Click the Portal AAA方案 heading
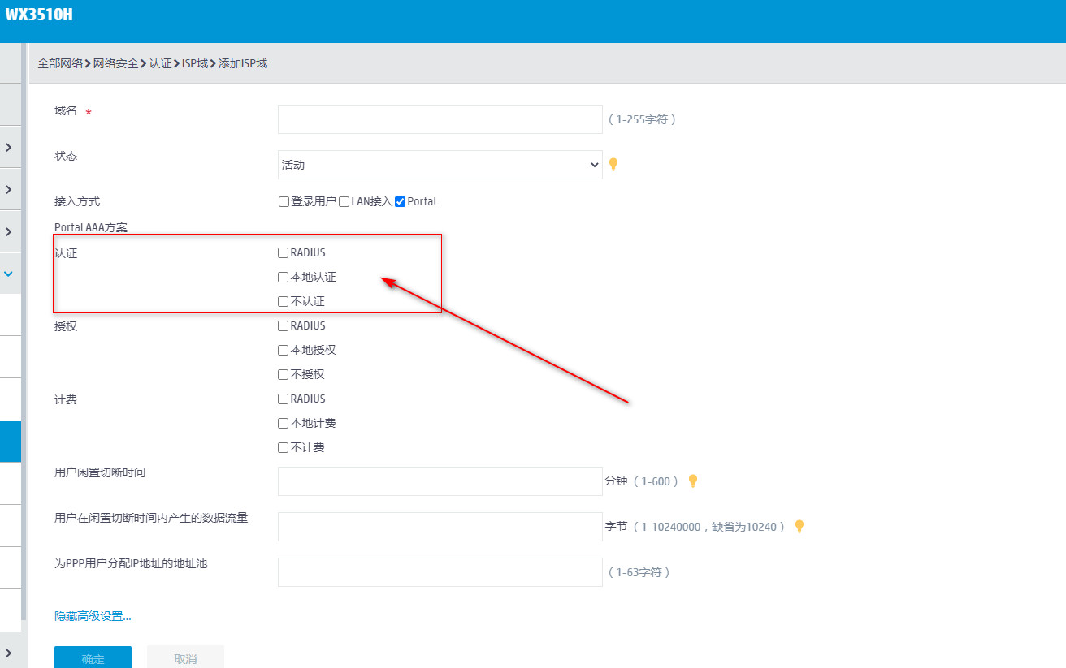Viewport: 1066px width, 668px height. [91, 227]
